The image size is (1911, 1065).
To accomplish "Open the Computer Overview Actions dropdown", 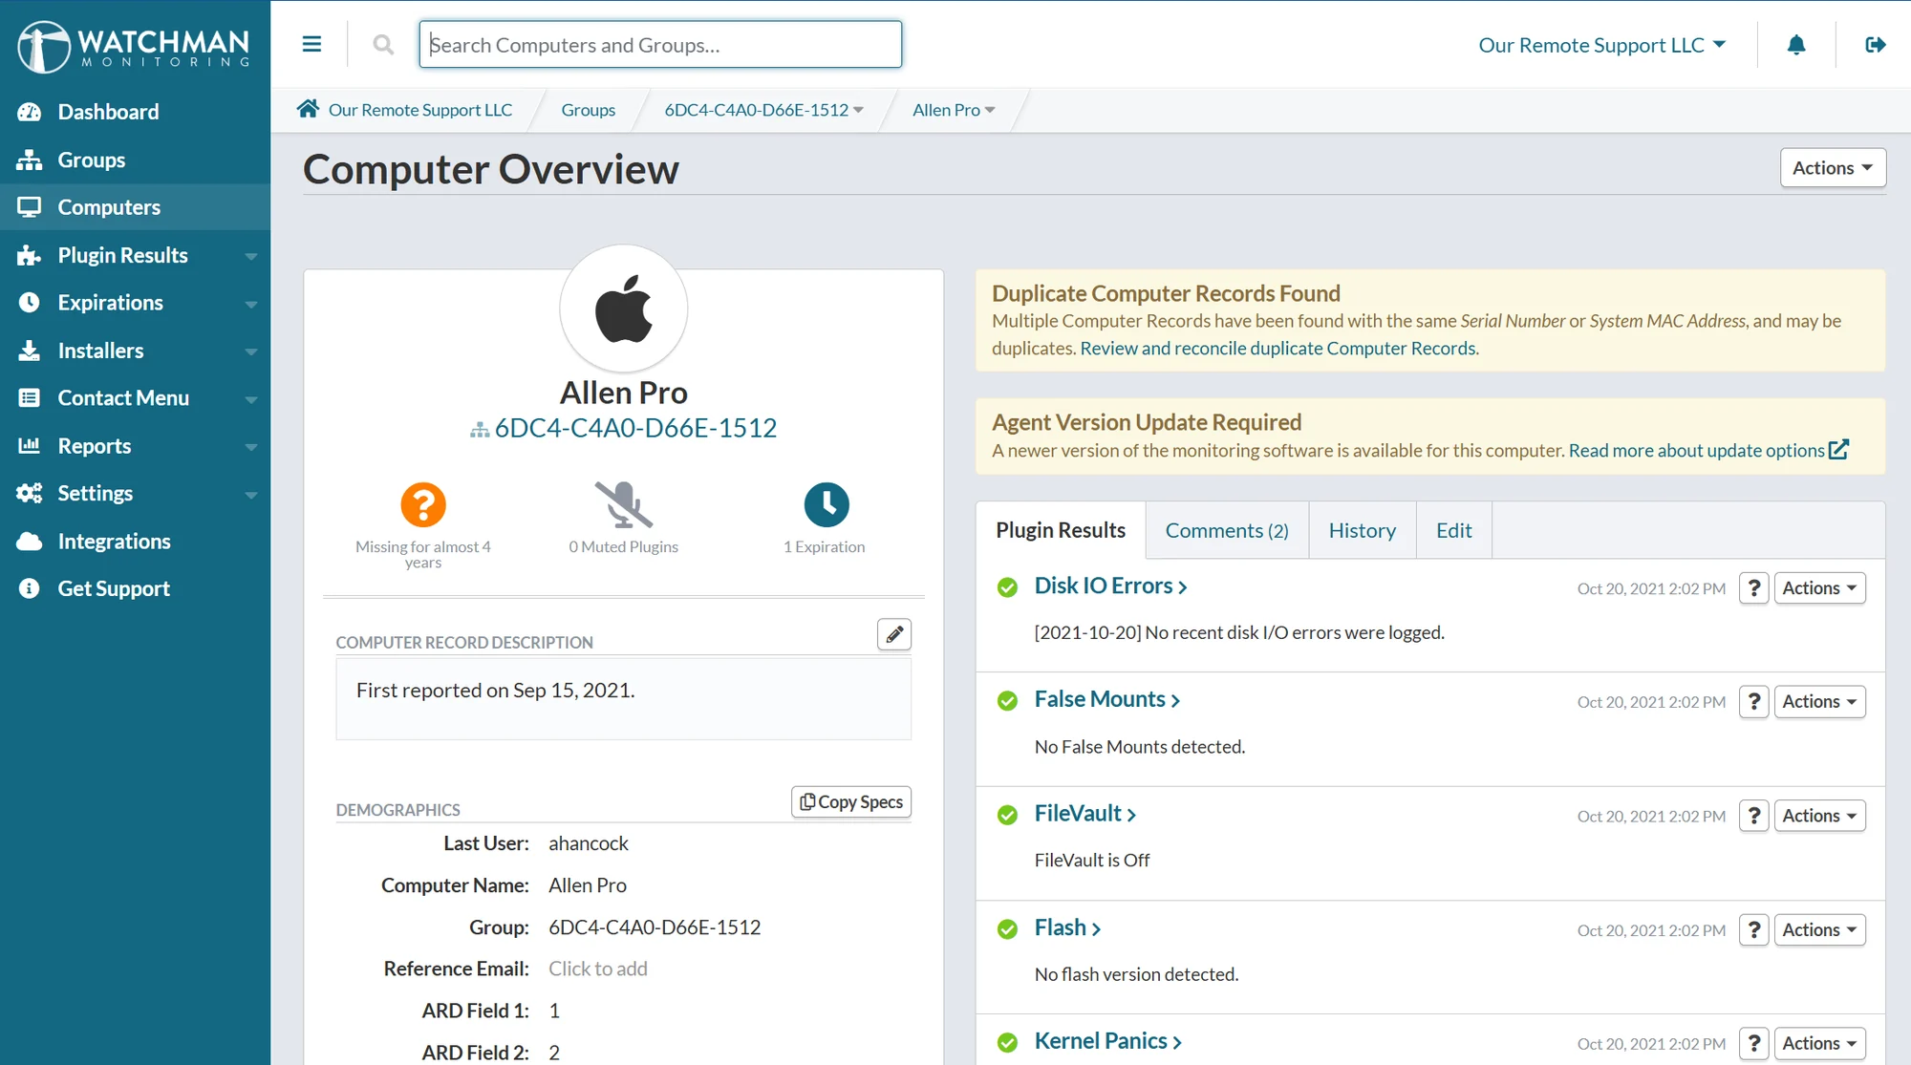I will pos(1833,168).
